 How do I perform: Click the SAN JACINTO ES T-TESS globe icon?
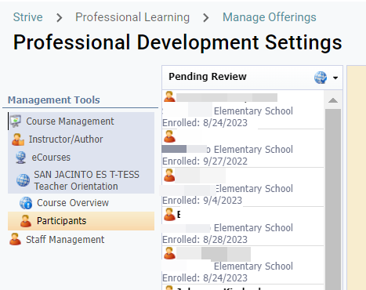point(23,180)
